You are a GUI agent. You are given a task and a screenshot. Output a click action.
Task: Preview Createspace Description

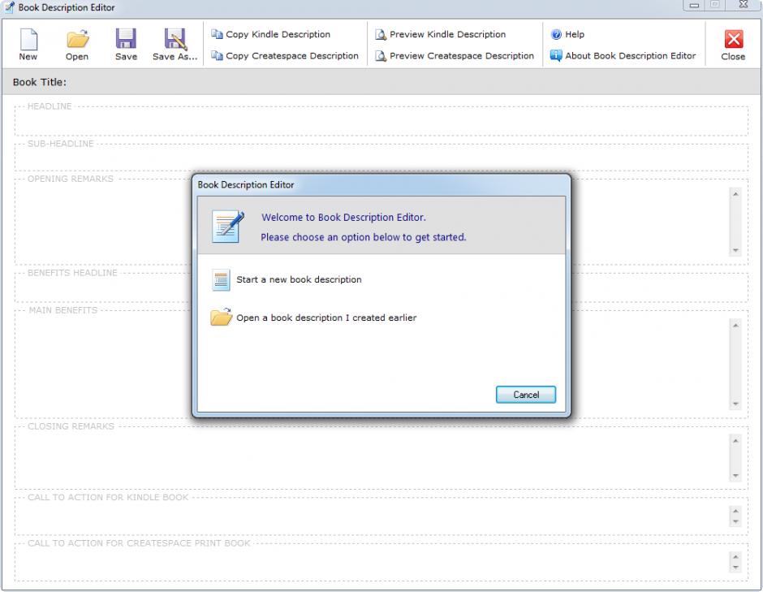[455, 55]
